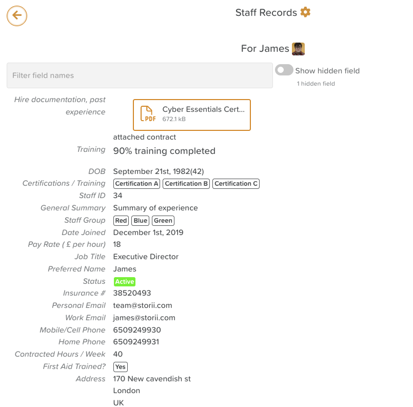
Task: Click the Red staff group tag
Action: pos(121,221)
